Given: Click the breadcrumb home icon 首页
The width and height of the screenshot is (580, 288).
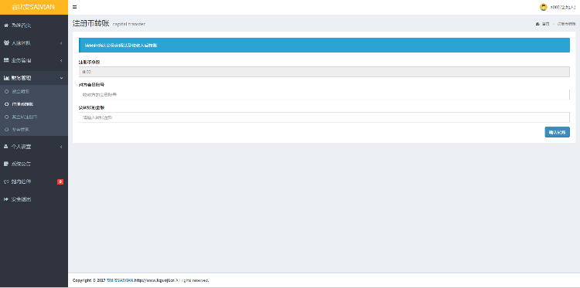Looking at the screenshot, I should click(x=537, y=24).
